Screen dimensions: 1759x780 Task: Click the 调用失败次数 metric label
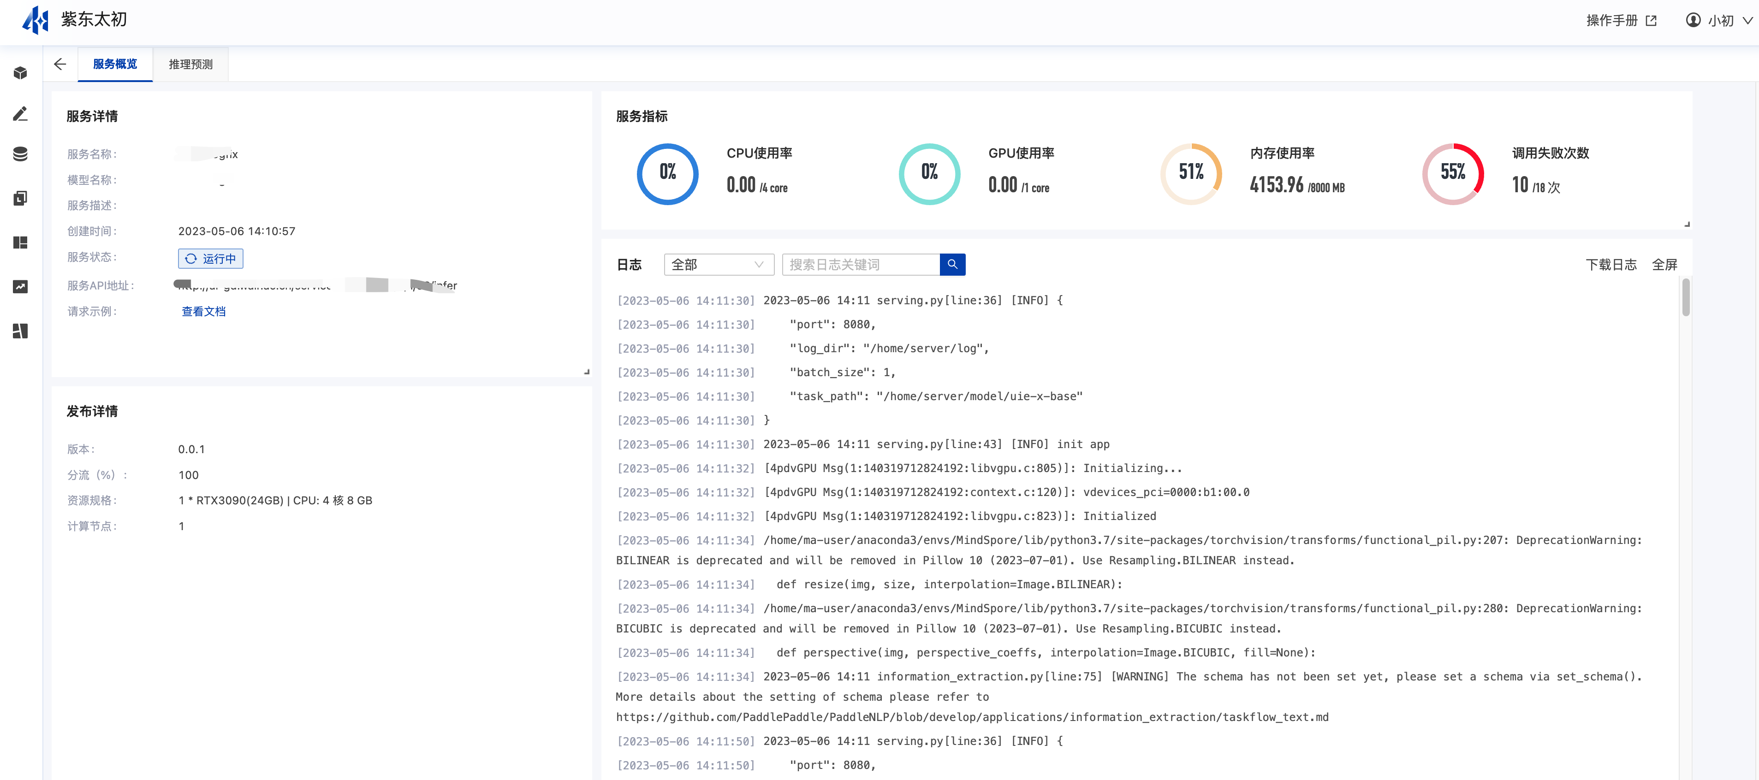point(1550,153)
